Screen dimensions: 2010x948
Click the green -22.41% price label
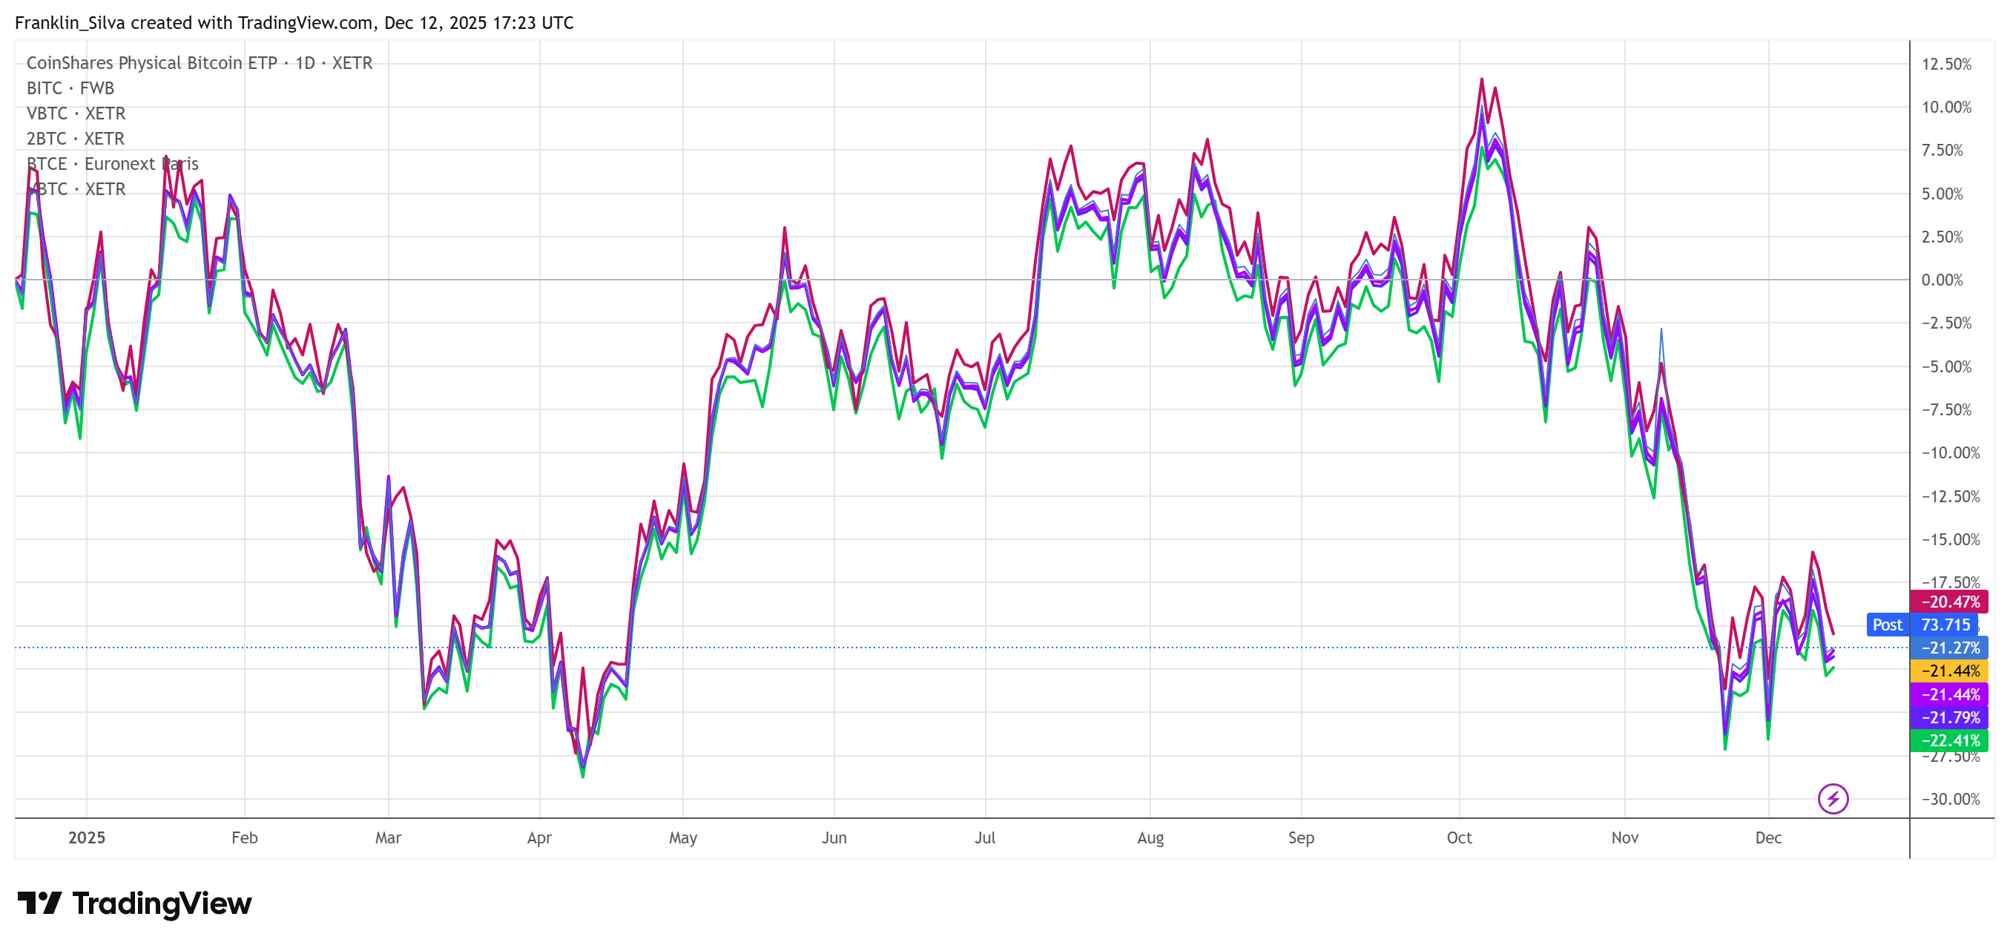click(1949, 740)
